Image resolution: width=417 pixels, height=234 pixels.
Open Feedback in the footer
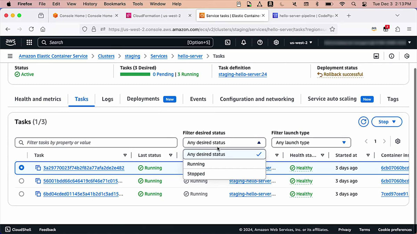(x=48, y=229)
